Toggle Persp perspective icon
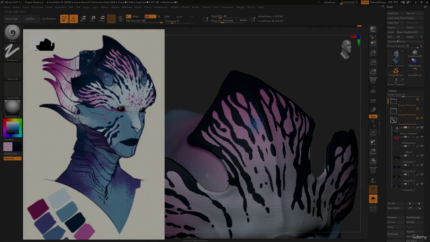Image resolution: width=430 pixels, height=242 pixels. point(373,81)
